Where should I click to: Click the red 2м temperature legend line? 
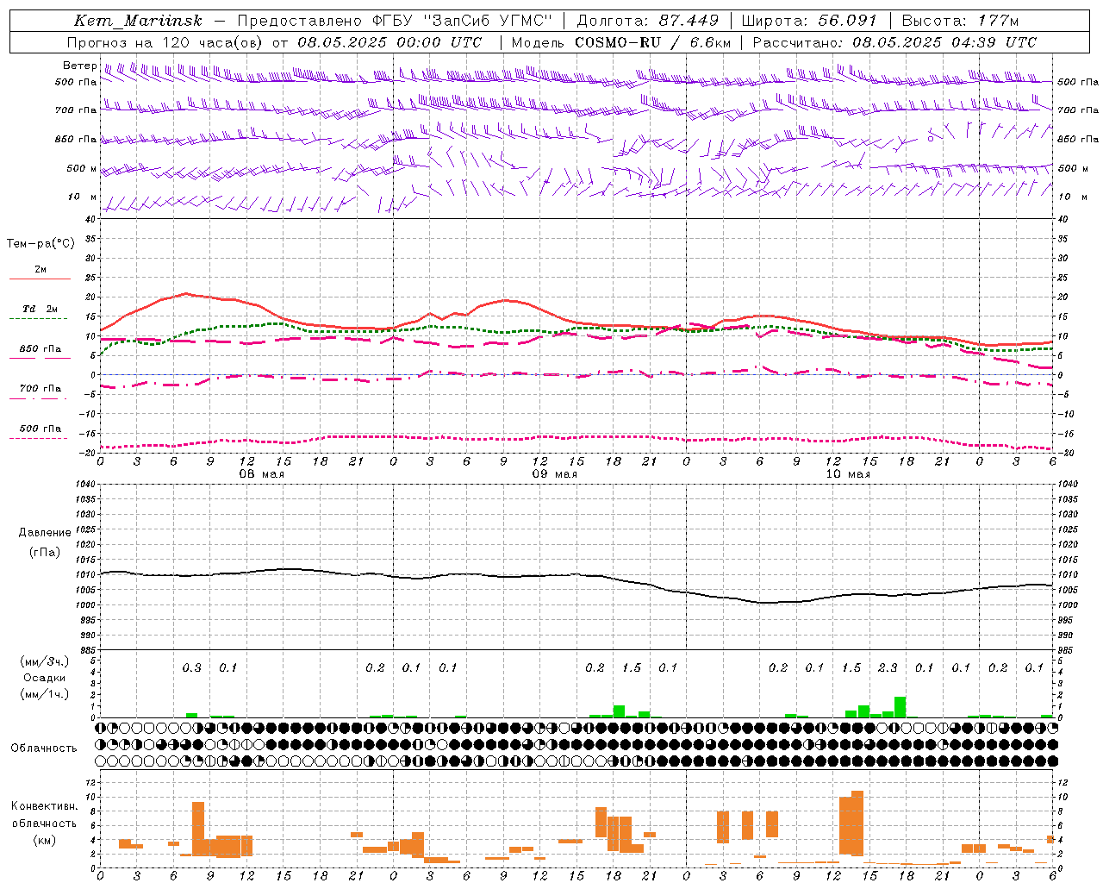[40, 279]
